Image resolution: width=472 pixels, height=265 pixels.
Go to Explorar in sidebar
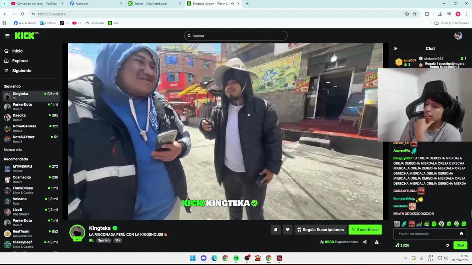coord(16,61)
